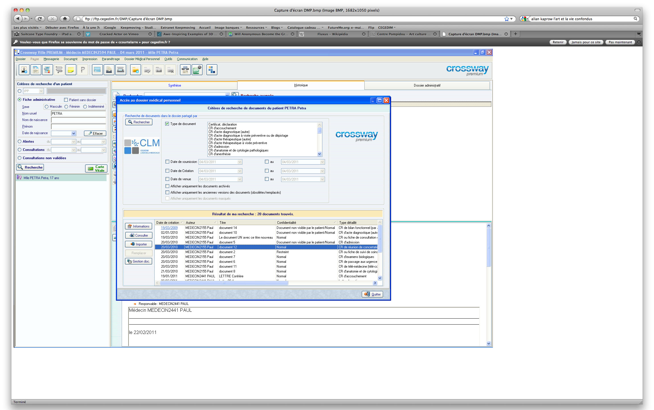
Task: Click the DMP search toolbar icon
Action: [197, 70]
